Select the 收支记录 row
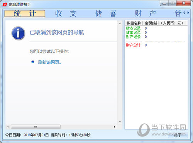 point(156,28)
